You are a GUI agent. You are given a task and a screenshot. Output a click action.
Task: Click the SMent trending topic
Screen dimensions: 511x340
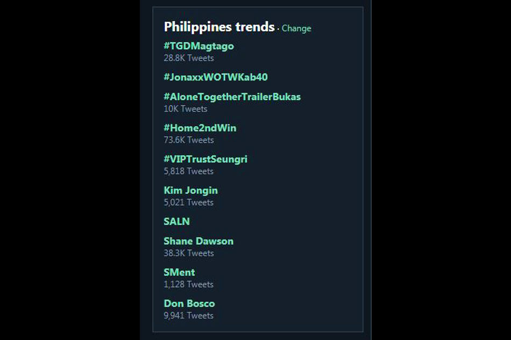click(x=179, y=272)
